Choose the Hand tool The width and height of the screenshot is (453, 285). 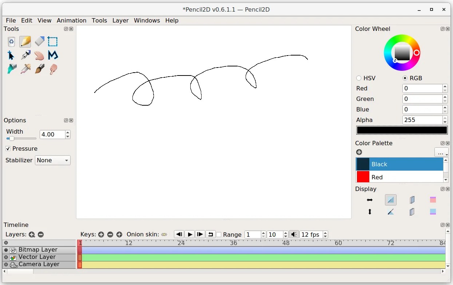click(39, 55)
